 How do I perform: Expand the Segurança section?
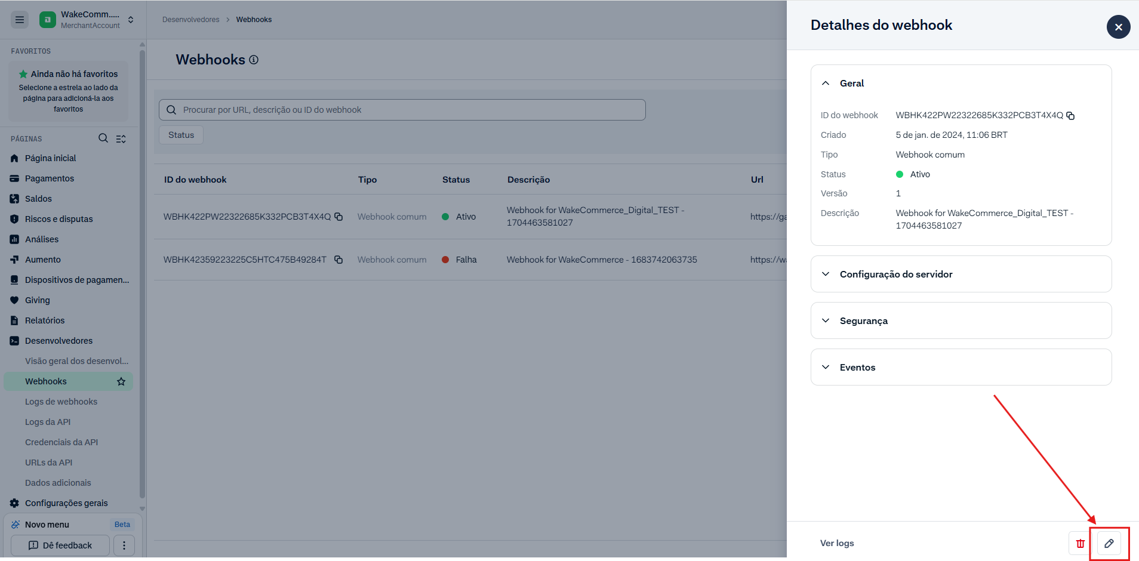pos(961,320)
